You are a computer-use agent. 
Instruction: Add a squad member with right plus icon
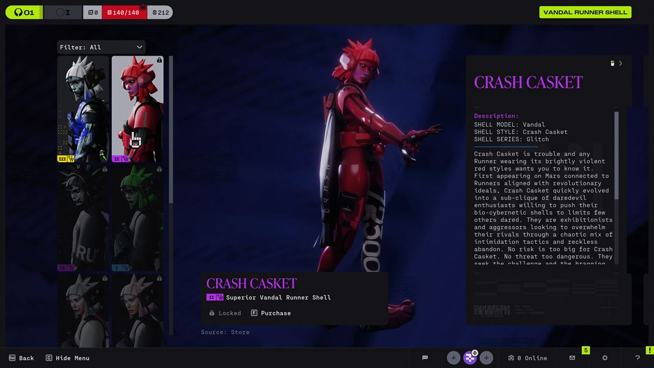click(487, 358)
